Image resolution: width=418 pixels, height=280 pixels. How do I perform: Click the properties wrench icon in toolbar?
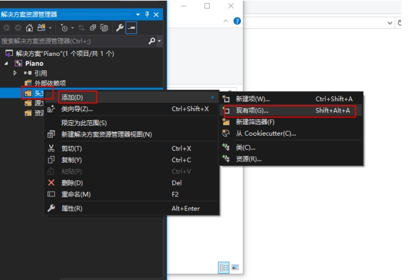tap(120, 28)
